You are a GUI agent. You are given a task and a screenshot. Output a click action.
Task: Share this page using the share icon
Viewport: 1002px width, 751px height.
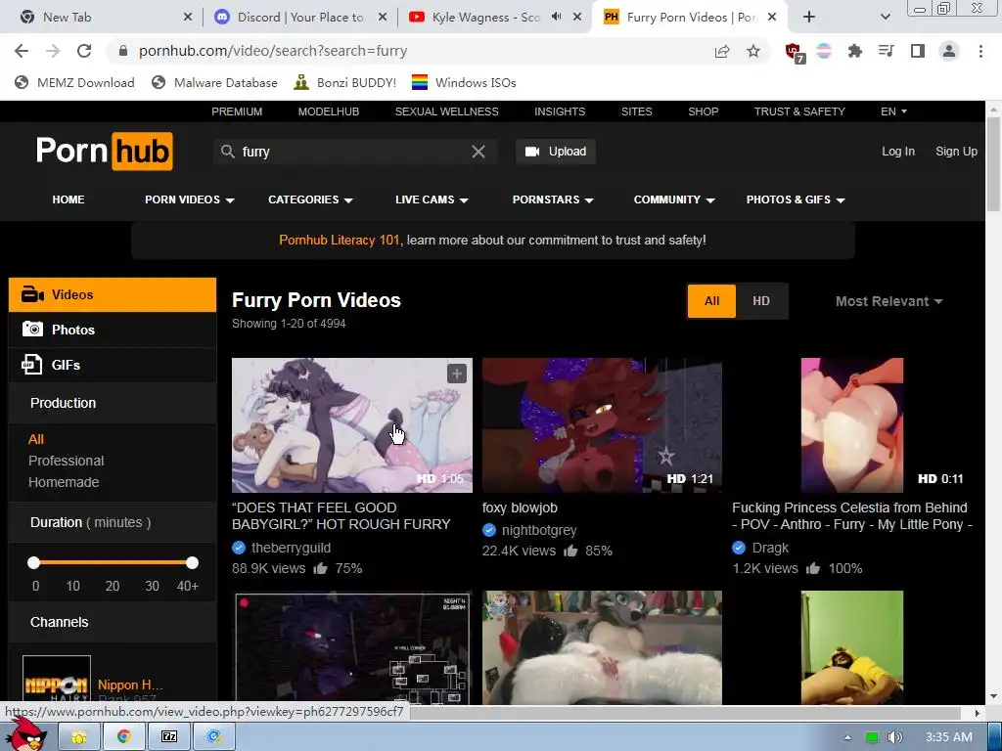click(722, 51)
